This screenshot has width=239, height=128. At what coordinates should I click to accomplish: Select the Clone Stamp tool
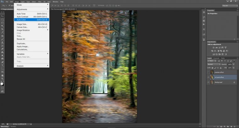pos(2,42)
